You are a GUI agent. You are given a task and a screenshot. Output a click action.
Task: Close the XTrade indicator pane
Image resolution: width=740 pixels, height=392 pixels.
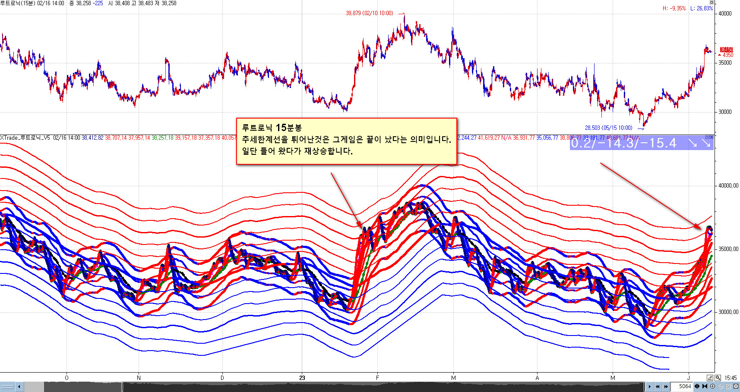[712, 137]
